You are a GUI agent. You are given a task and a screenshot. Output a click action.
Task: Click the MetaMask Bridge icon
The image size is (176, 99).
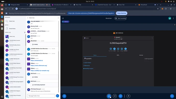pos(122,49)
